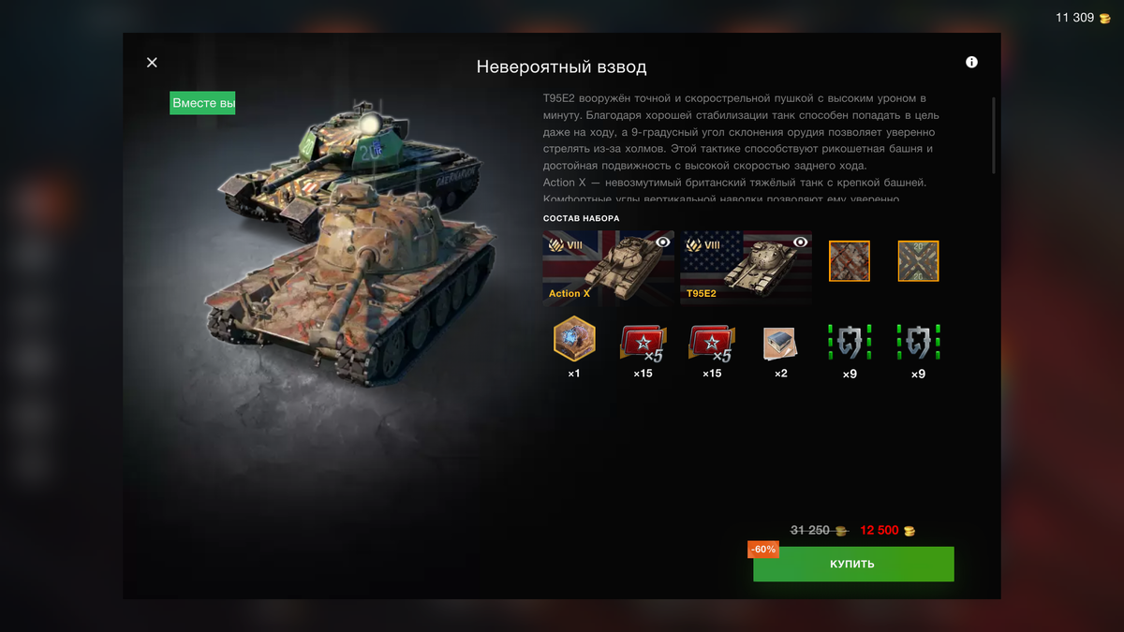Viewport: 1124px width, 632px height.
Task: Click the first armor shield booster icon x9
Action: 849,342
